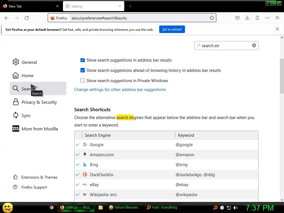This screenshot has height=213, width=284.
Task: Select the eBay row icon
Action: 85,184
